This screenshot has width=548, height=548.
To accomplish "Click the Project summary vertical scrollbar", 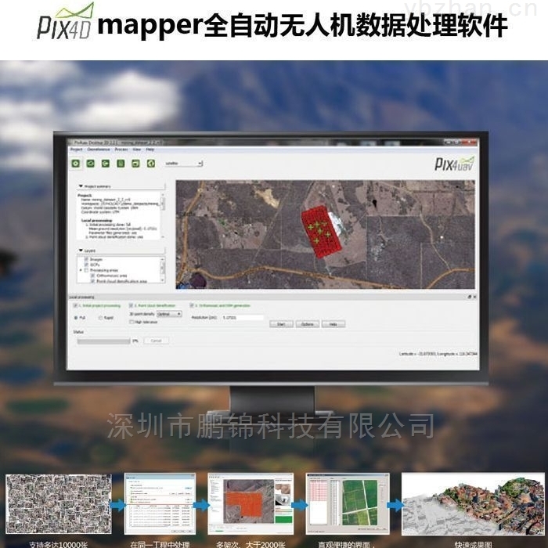I will tap(163, 215).
